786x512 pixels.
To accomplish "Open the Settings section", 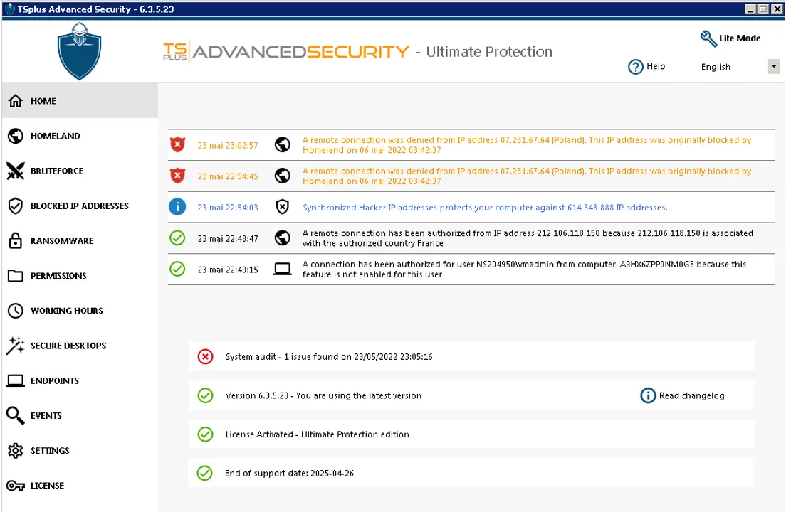I will point(50,451).
